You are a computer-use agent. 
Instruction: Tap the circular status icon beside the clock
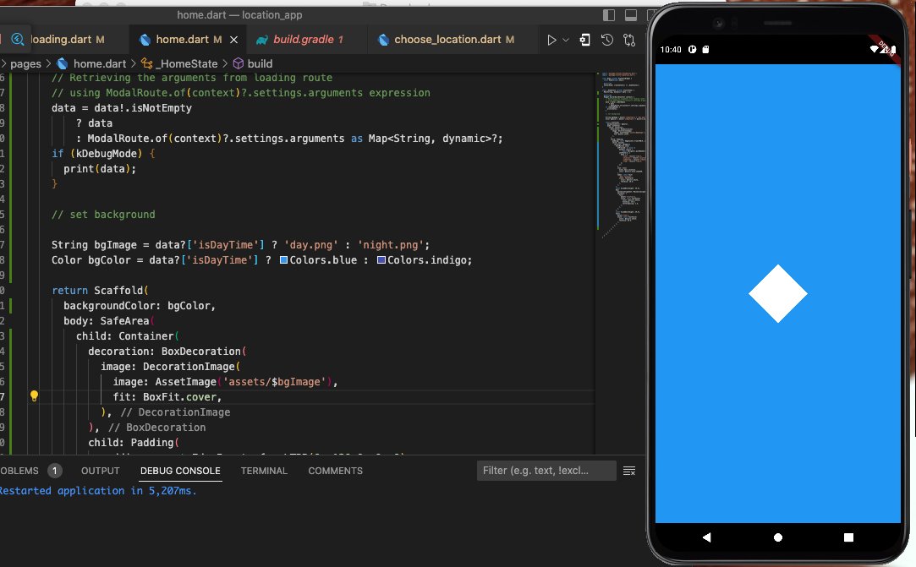click(x=692, y=50)
